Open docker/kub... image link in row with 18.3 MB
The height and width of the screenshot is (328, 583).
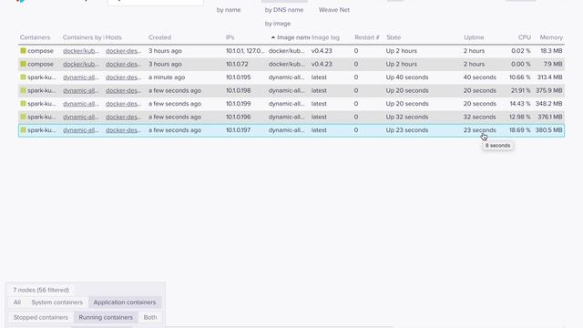click(81, 51)
